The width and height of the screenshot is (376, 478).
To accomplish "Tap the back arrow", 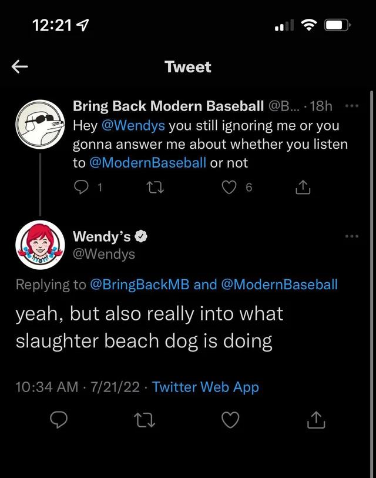I will pyautogui.click(x=20, y=67).
